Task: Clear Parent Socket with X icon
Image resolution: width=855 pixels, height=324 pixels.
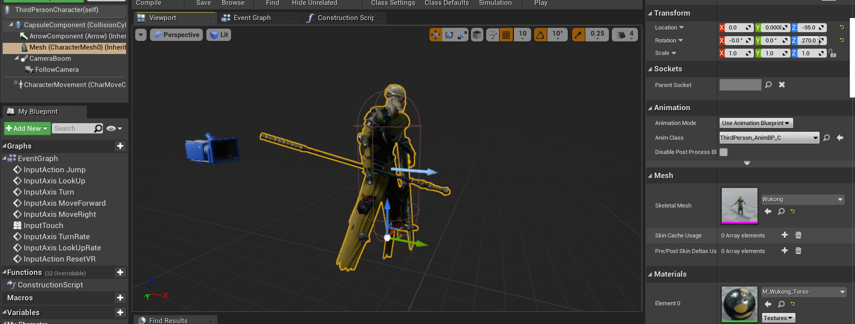Action: pyautogui.click(x=782, y=84)
